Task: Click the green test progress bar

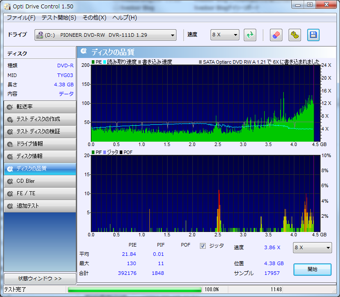Action: [x=135, y=289]
